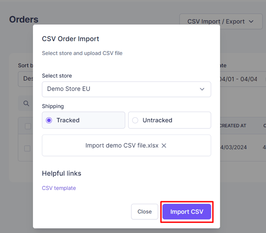Click chevron arrow on CSV Import / Export
Screen dimensions: 266x233
click(x=251, y=21)
